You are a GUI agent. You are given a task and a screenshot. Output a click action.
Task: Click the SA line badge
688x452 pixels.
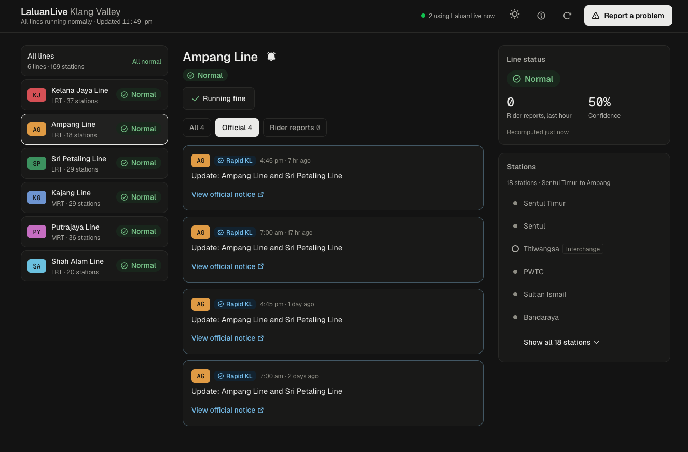click(x=37, y=266)
